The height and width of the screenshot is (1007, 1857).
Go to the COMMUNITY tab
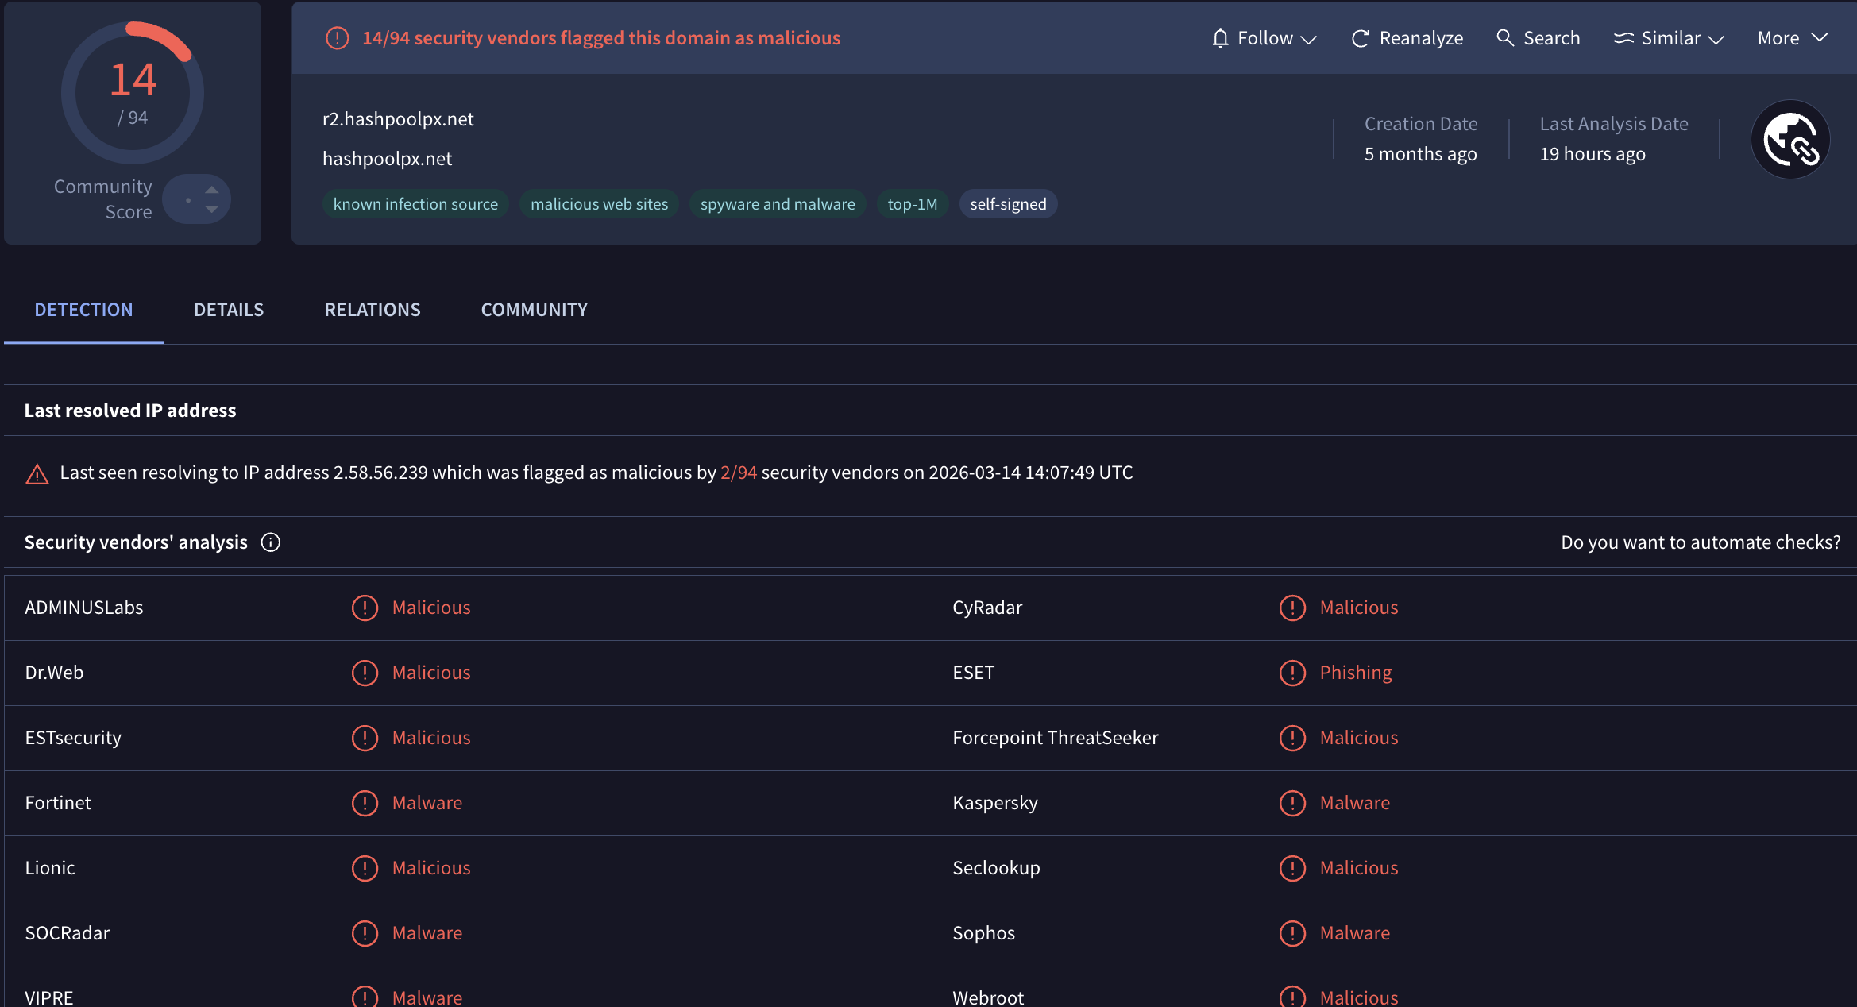[x=535, y=310]
